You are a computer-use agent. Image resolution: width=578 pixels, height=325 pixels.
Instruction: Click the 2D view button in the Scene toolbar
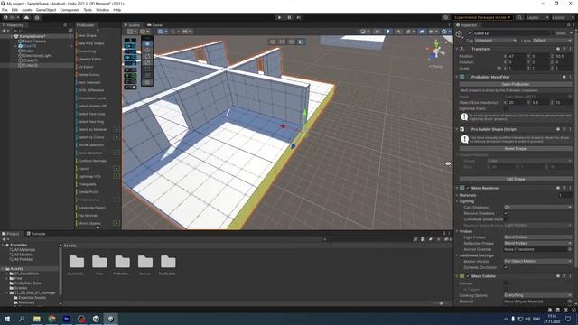pyautogui.click(x=378, y=32)
